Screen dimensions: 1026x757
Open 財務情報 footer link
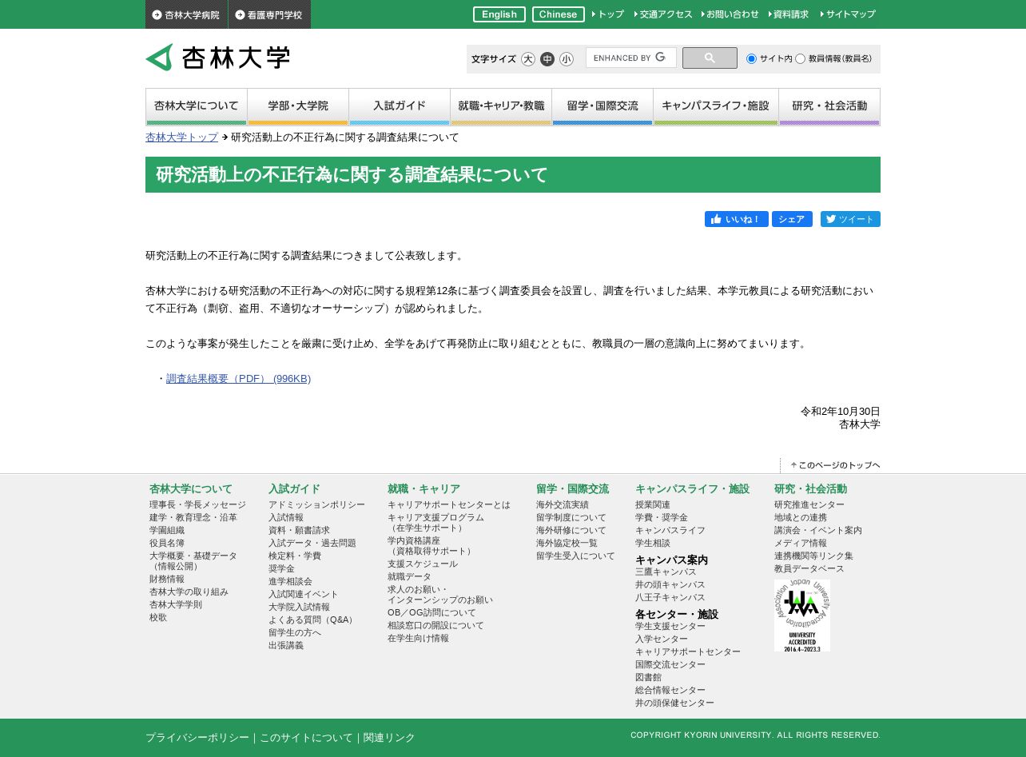click(x=167, y=580)
